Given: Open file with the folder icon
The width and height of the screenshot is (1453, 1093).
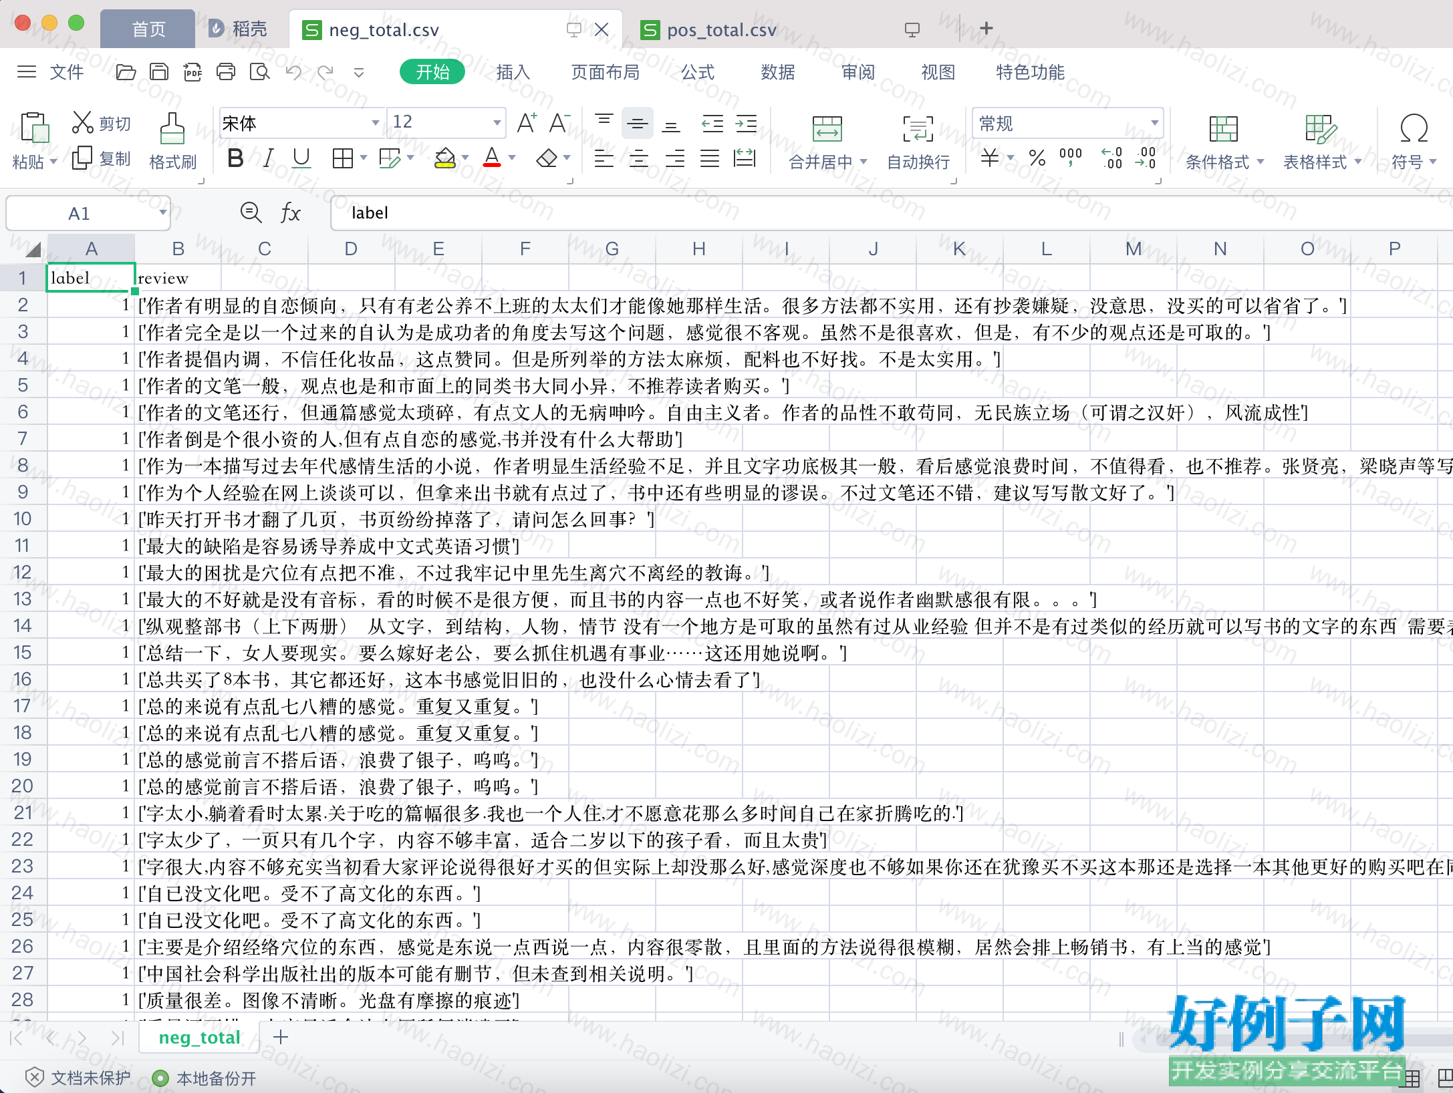Looking at the screenshot, I should click(x=126, y=72).
